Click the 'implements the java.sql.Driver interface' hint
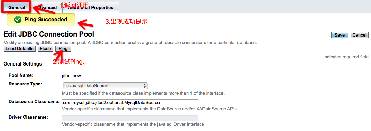This screenshot has width=371, height=131. pos(133,124)
